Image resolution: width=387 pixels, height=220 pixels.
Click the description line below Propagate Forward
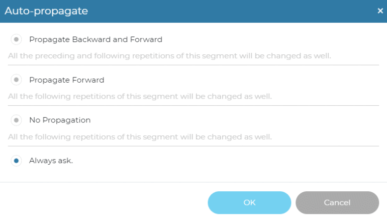[140, 96]
